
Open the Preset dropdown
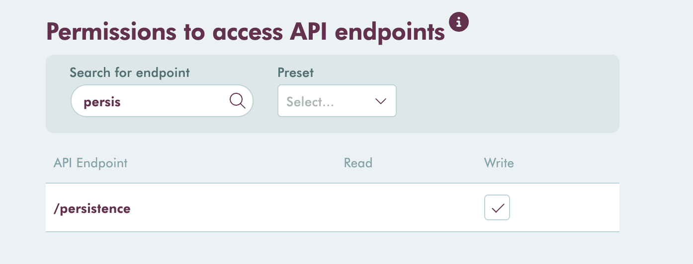tap(337, 101)
